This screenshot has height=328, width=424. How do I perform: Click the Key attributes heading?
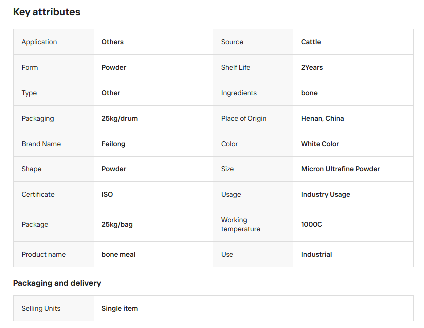47,12
